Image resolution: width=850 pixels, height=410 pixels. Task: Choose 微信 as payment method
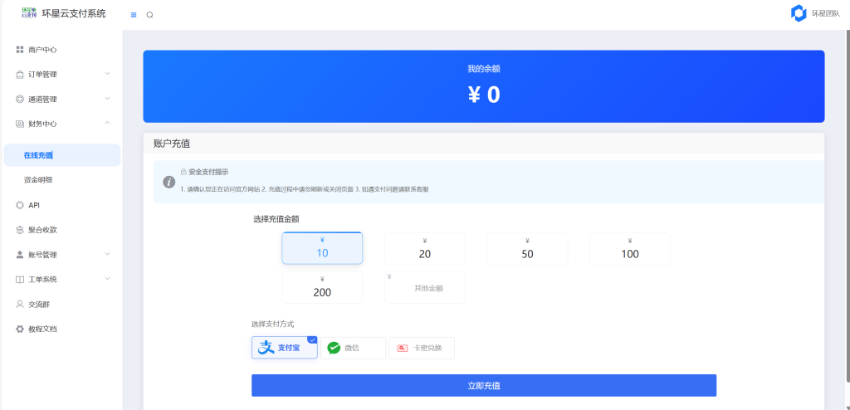(x=353, y=348)
